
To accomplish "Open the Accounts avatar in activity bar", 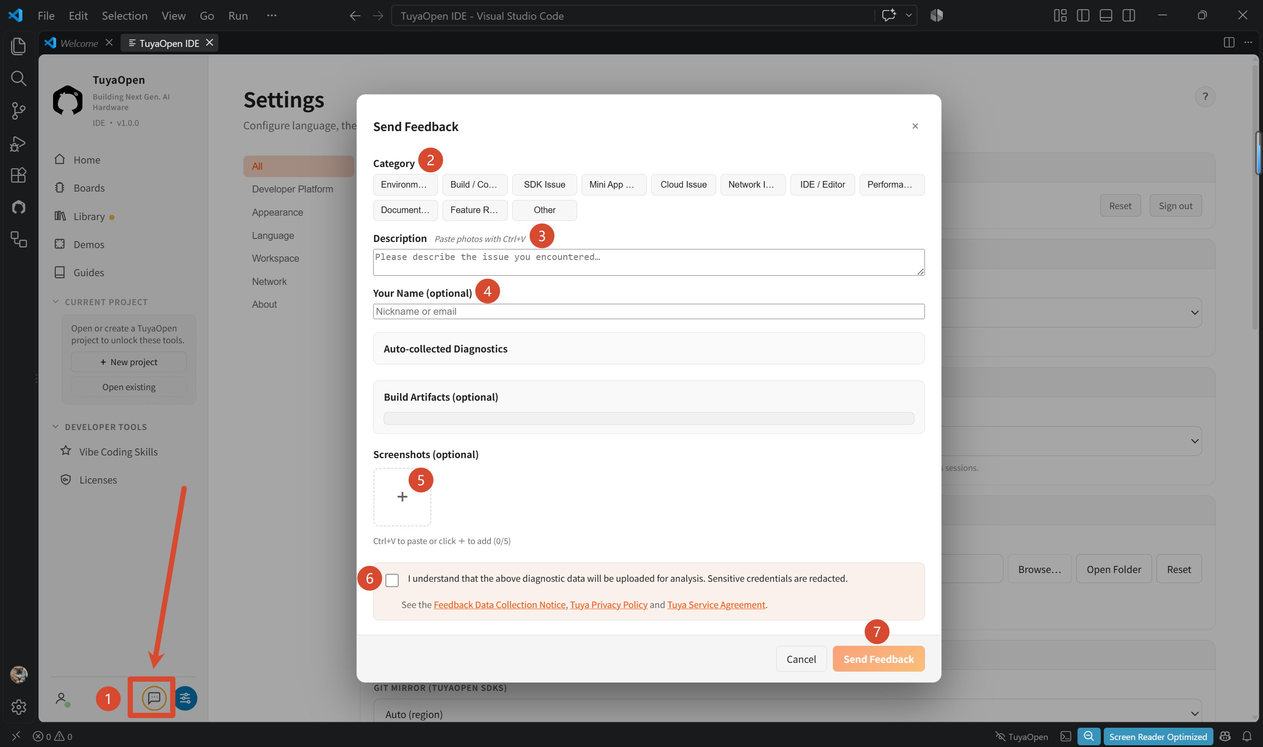I will click(18, 674).
